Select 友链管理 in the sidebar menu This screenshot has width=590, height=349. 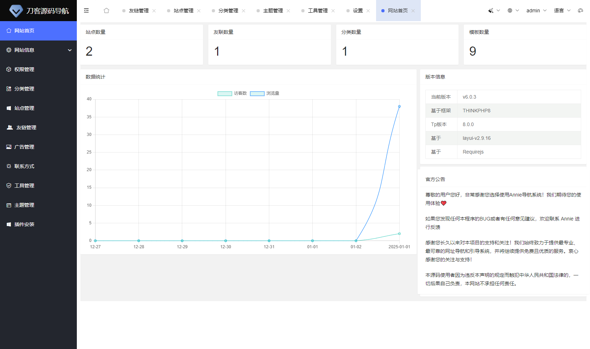coord(25,127)
